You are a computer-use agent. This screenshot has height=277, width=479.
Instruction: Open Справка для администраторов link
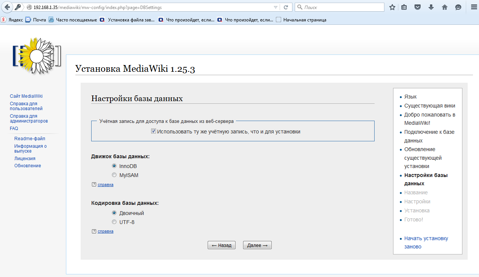(x=29, y=118)
